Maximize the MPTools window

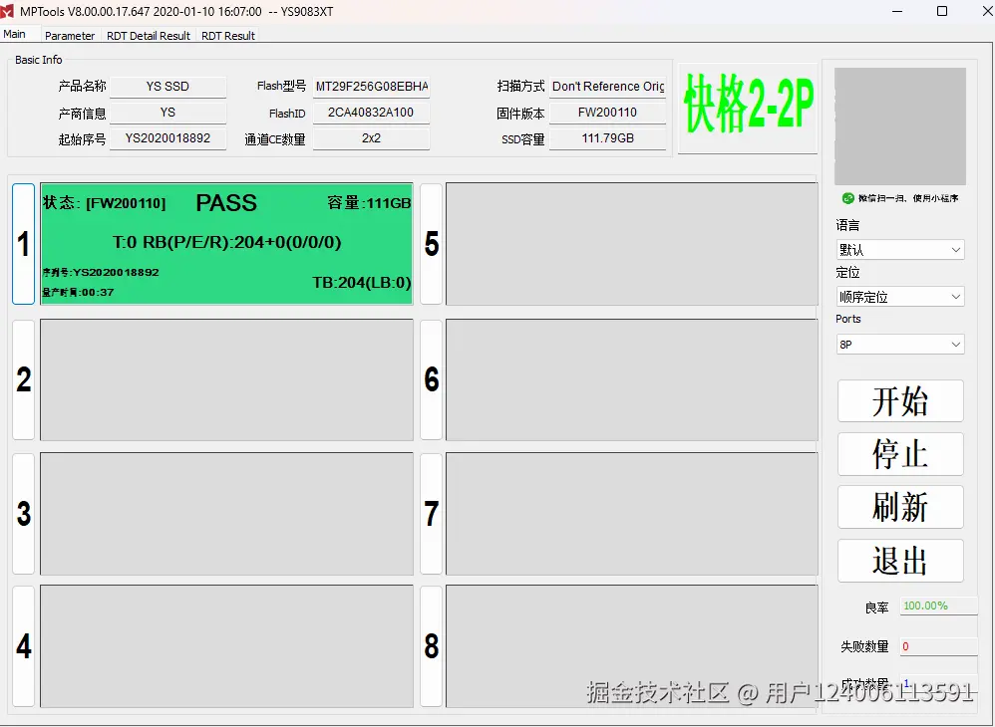click(x=942, y=11)
